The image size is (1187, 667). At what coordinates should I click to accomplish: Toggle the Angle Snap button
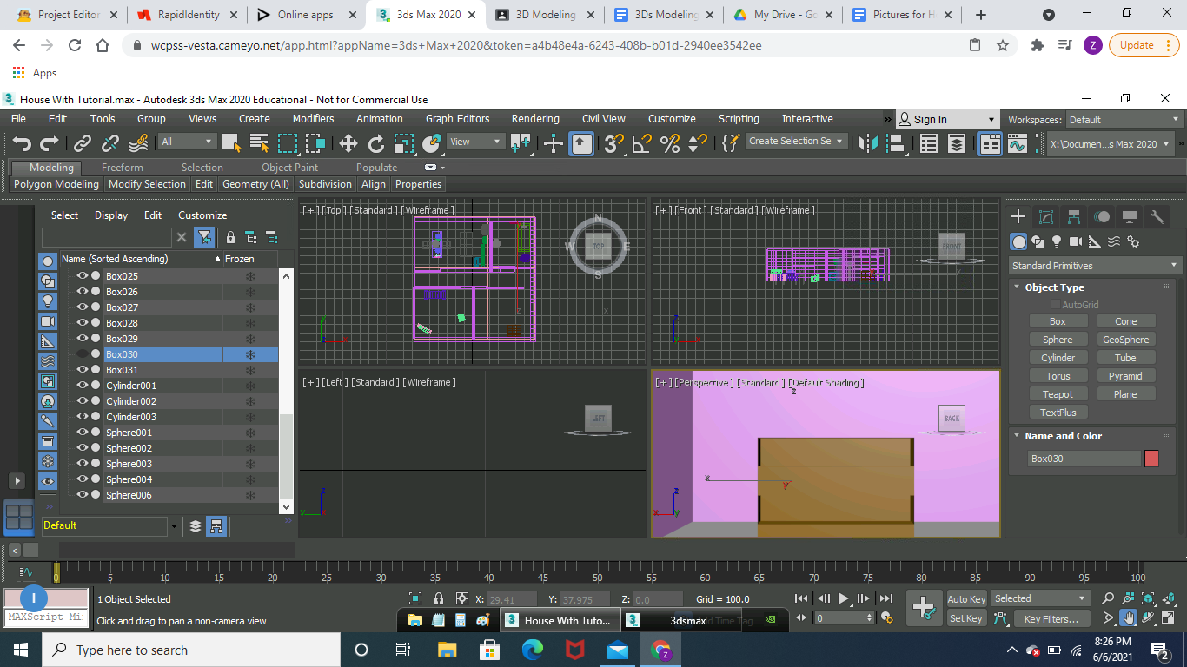pos(641,143)
